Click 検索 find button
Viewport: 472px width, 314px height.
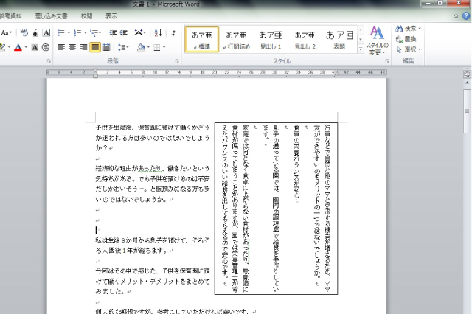(x=409, y=29)
